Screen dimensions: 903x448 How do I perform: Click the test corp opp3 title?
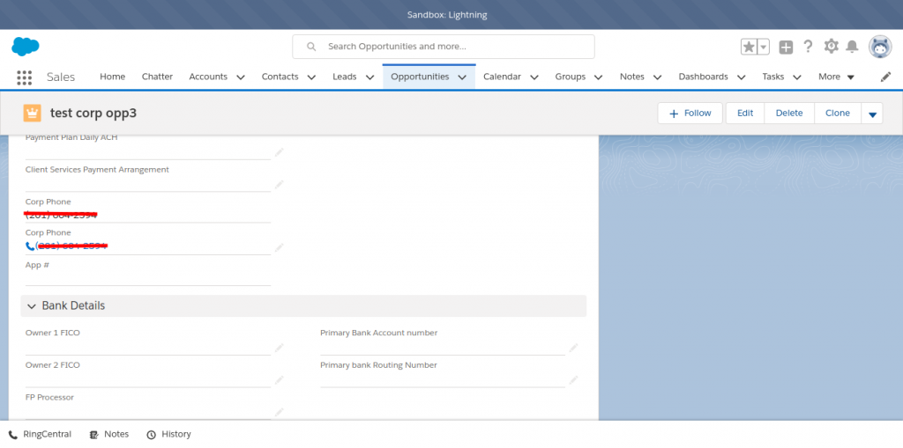coord(93,114)
